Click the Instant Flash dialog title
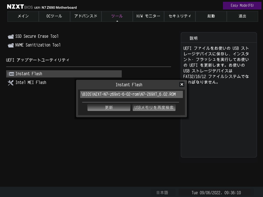Screen dimensions: 263x197 (x=129, y=85)
